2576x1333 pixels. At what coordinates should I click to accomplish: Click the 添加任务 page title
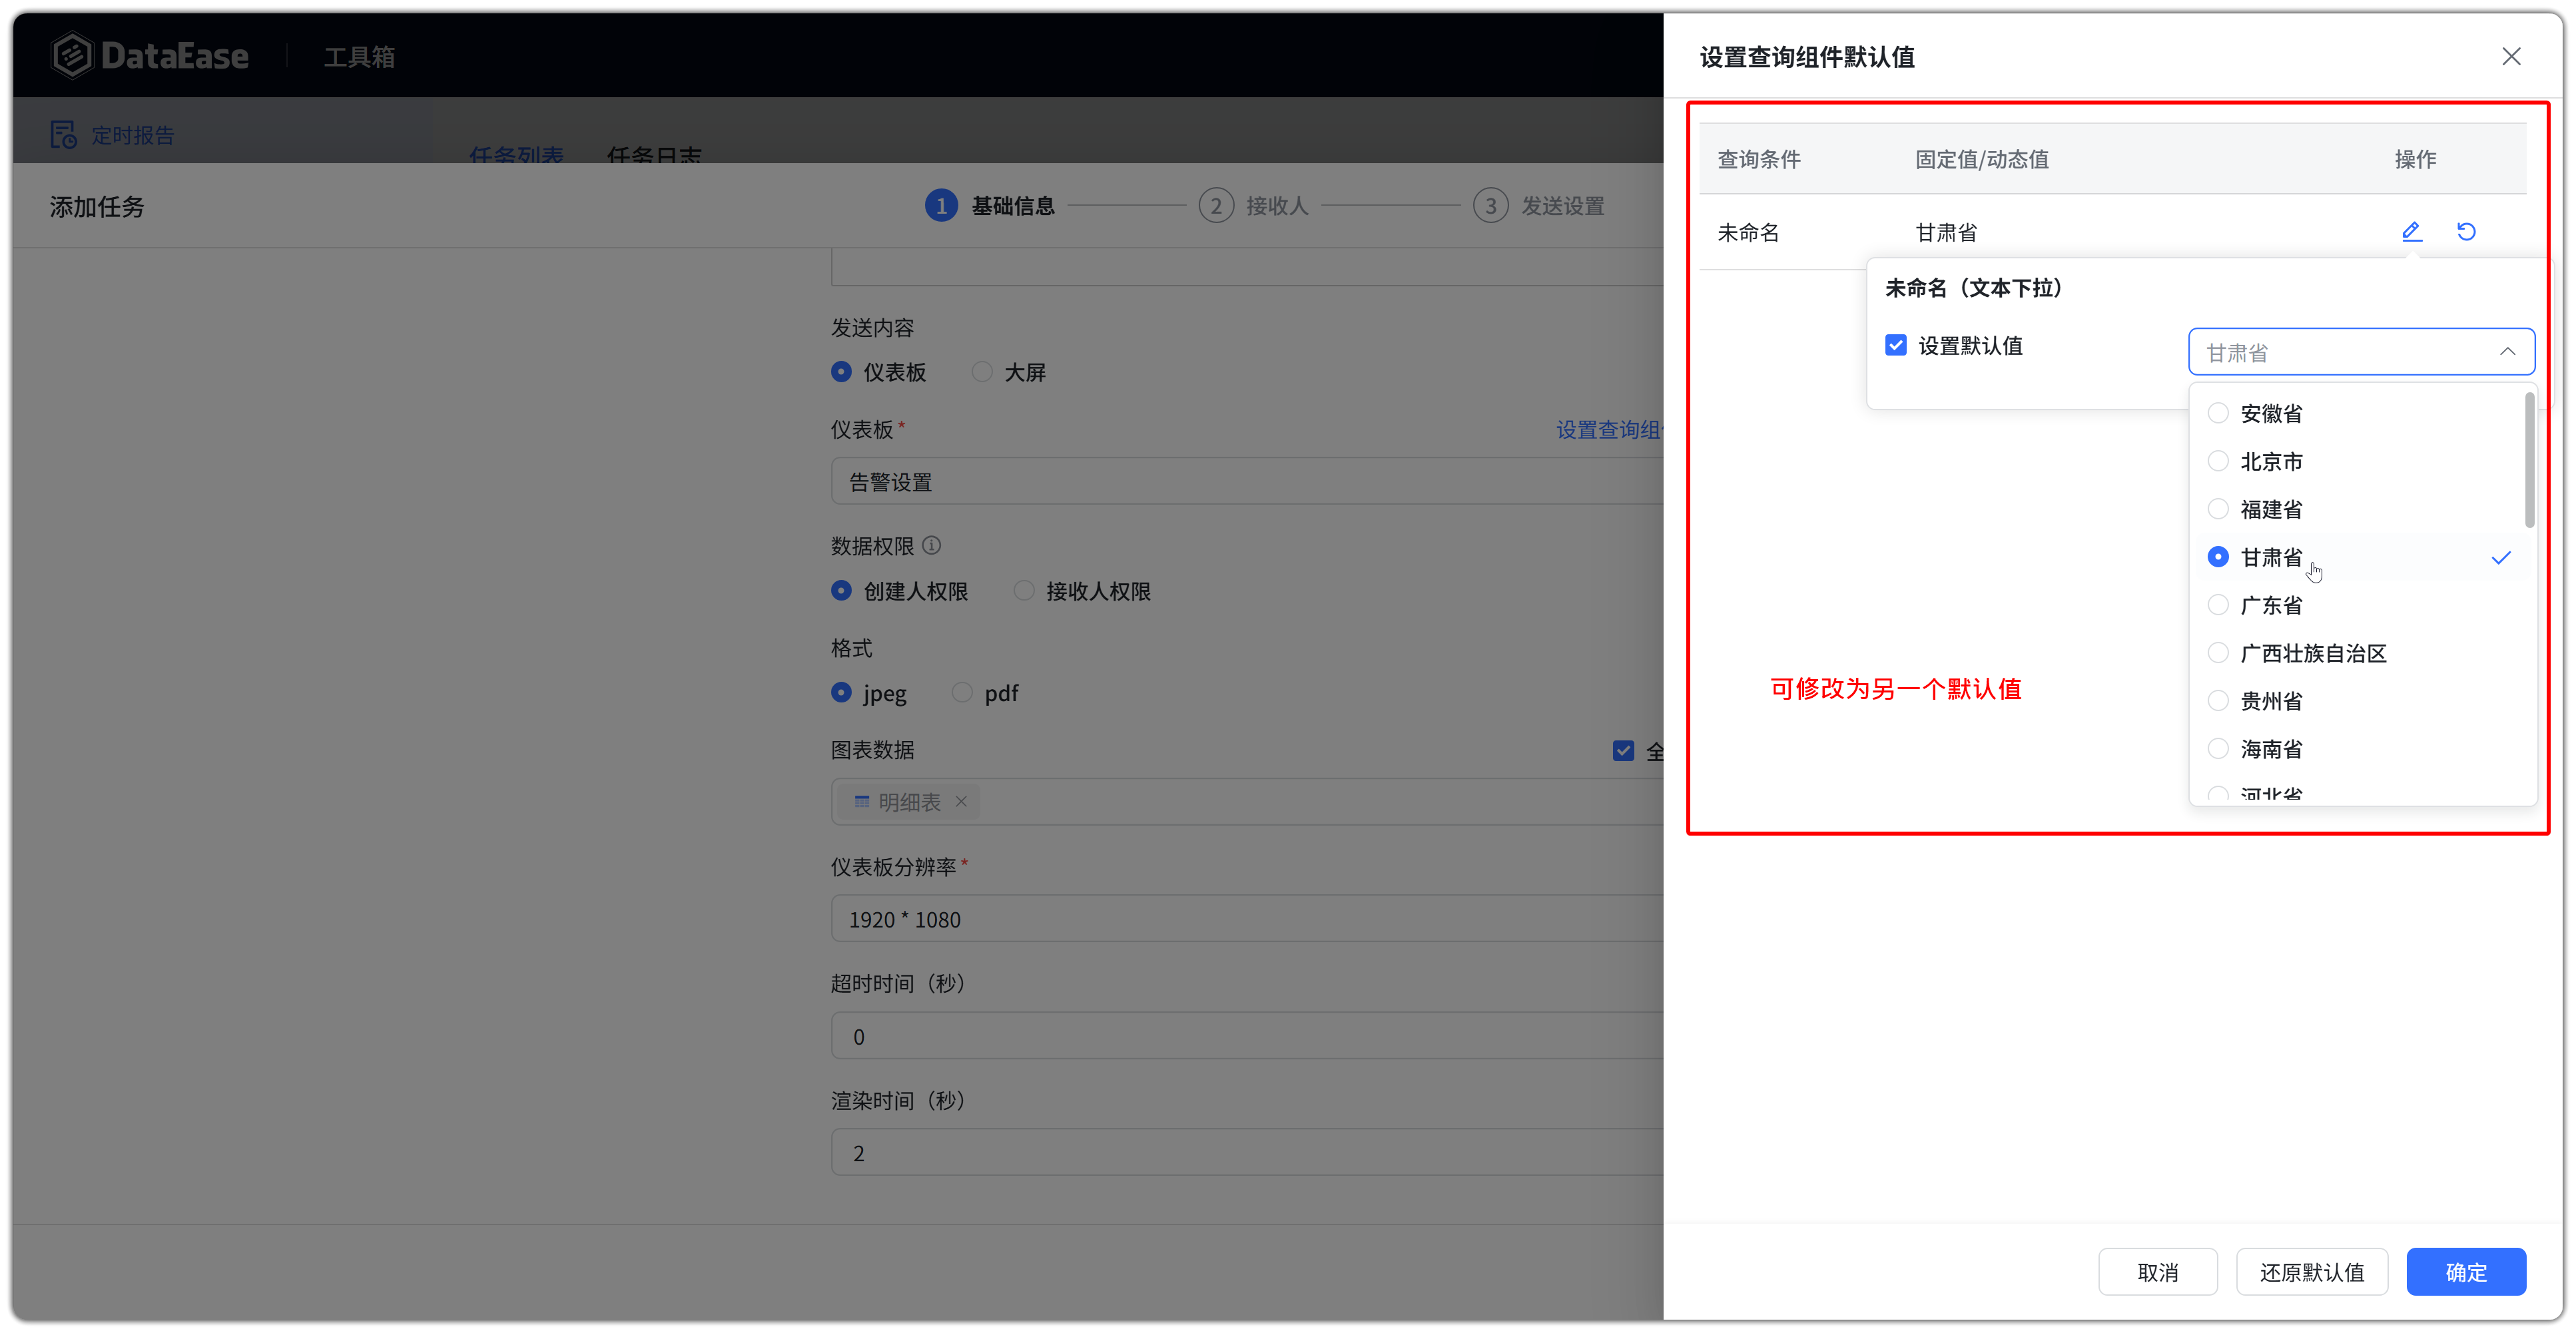97,207
